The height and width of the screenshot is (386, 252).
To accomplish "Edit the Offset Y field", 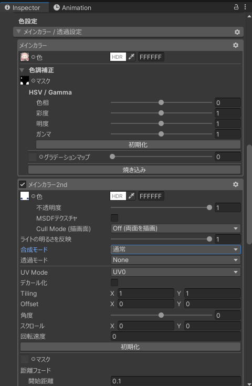I will (x=213, y=304).
